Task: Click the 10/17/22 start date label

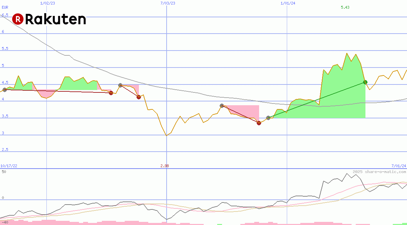Action: (9, 166)
